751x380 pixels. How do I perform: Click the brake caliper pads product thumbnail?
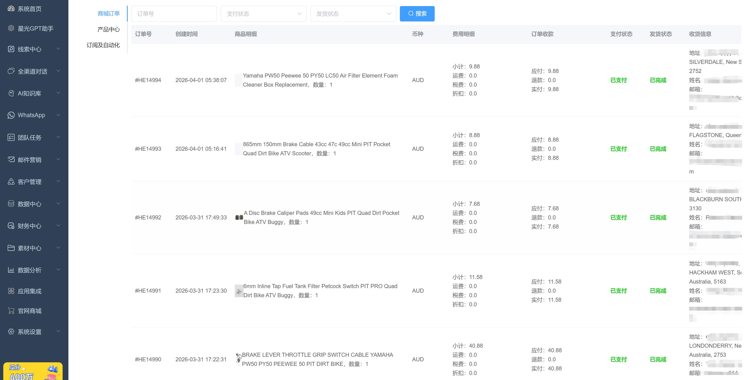coord(239,217)
